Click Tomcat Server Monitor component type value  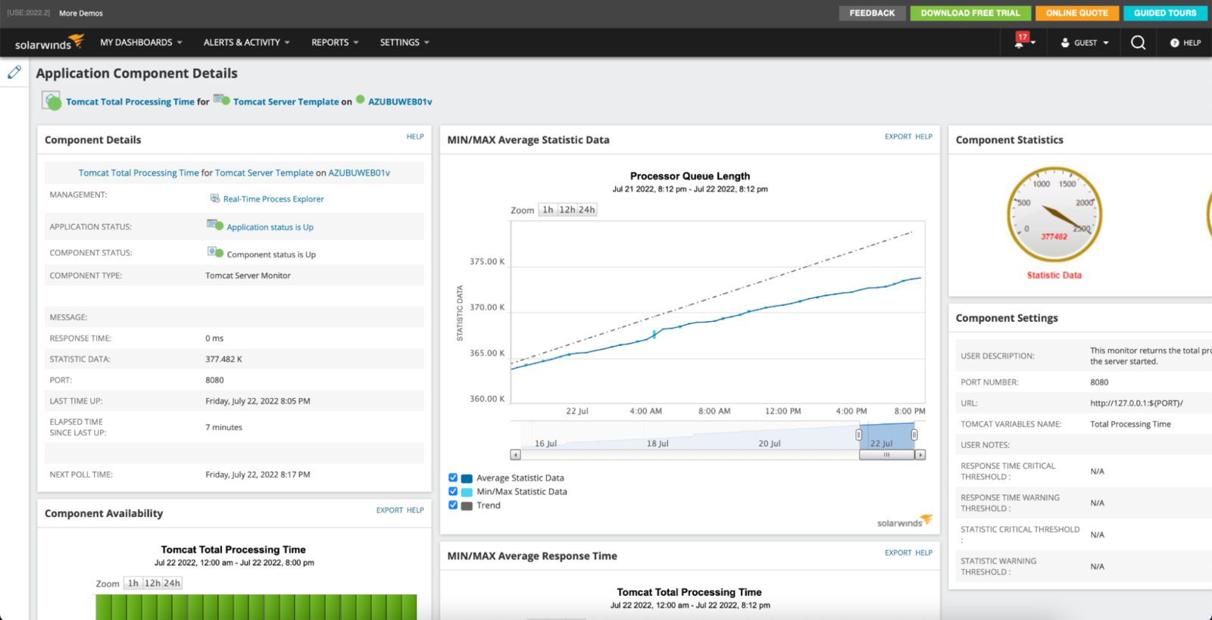tap(248, 276)
